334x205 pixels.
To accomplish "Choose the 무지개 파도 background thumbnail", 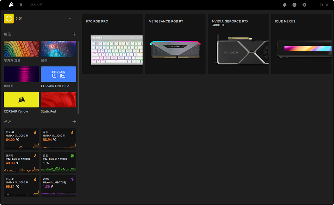I will (x=21, y=49).
